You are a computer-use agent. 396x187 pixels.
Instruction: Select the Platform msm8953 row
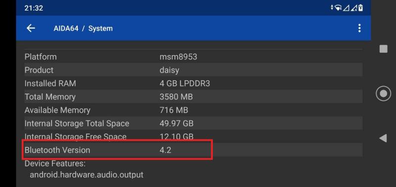[x=194, y=56]
